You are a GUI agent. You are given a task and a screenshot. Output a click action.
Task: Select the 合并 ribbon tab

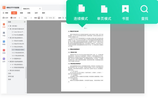coord(36,13)
